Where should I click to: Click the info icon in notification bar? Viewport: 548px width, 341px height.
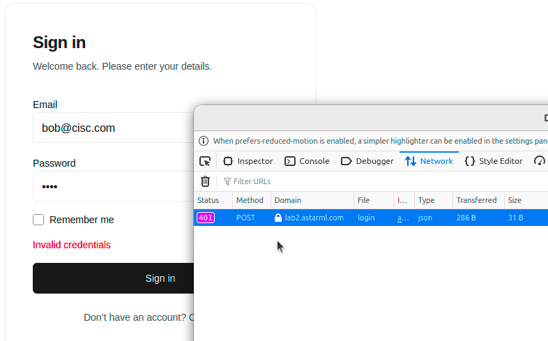(x=204, y=141)
